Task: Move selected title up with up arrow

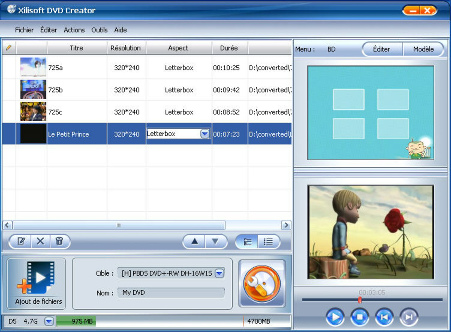Action: (195, 241)
